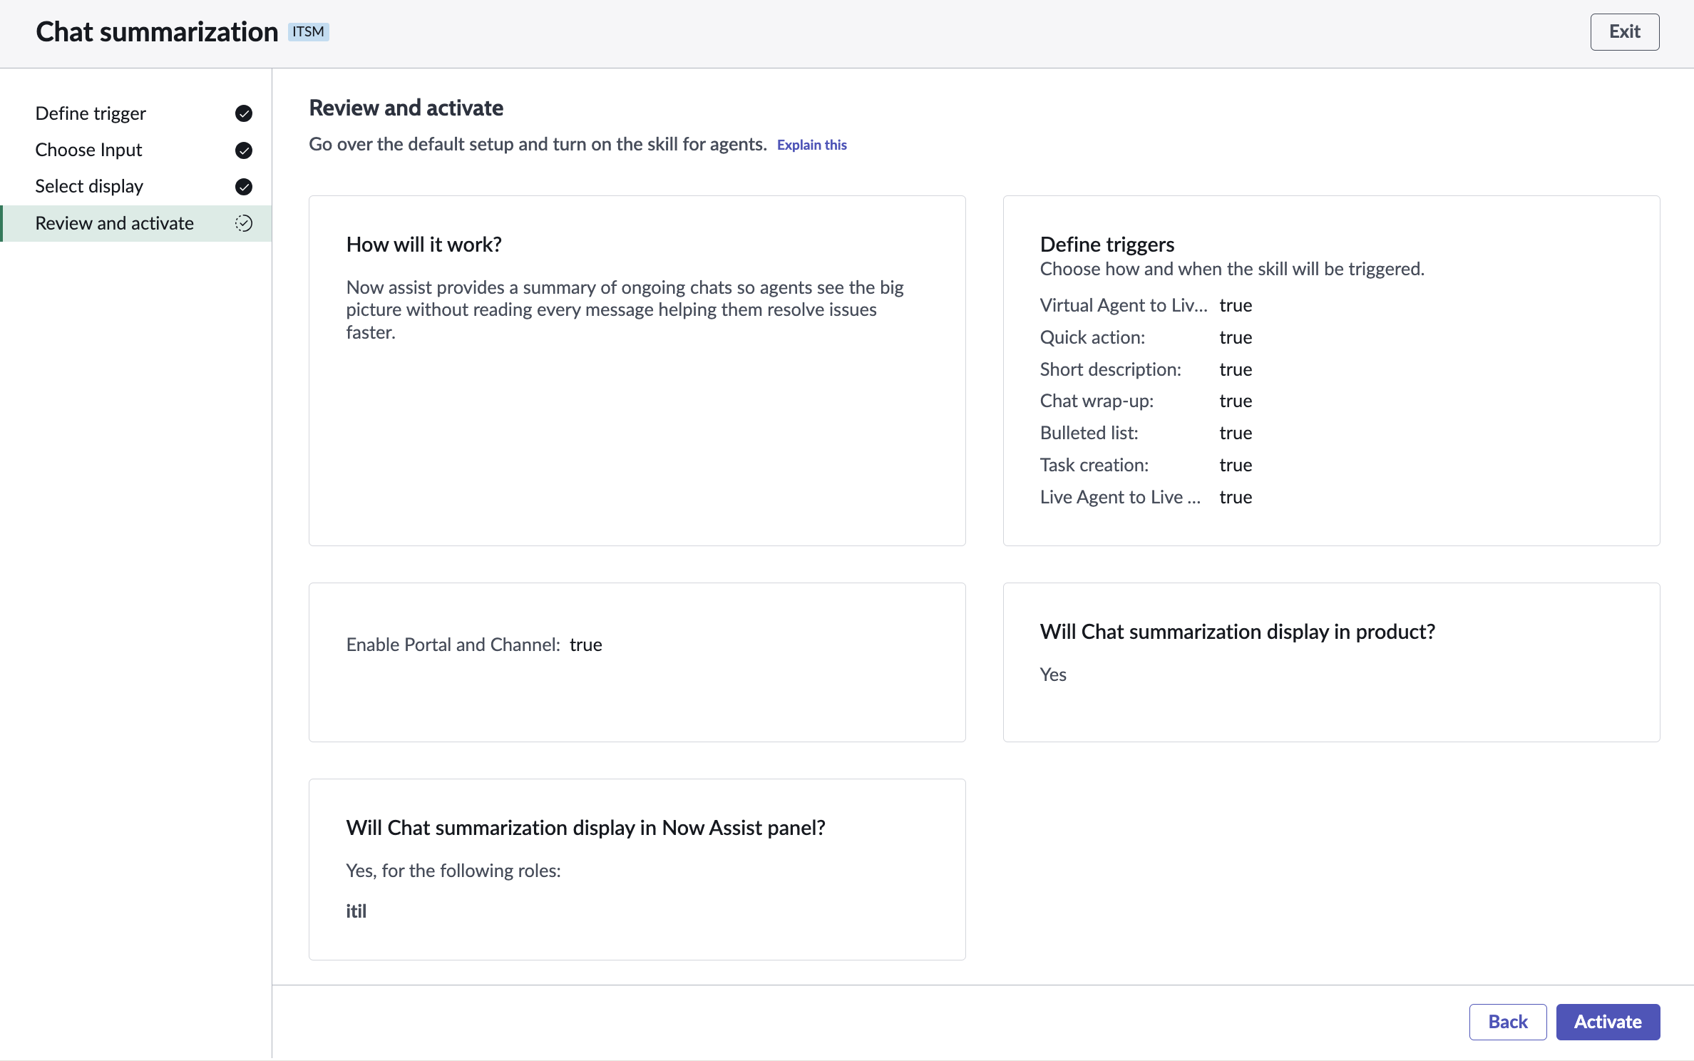Click the Define triggers card heading
This screenshot has width=1694, height=1061.
tap(1107, 245)
